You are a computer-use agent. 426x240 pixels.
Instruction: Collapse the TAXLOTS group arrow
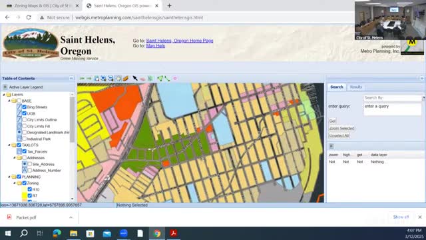9,145
